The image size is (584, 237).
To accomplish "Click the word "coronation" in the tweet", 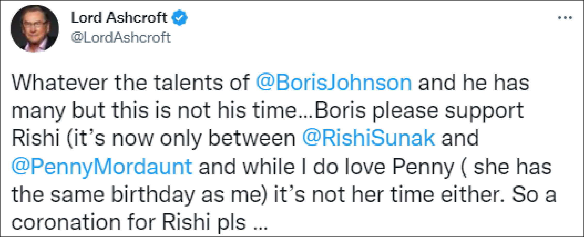I will tap(66, 222).
